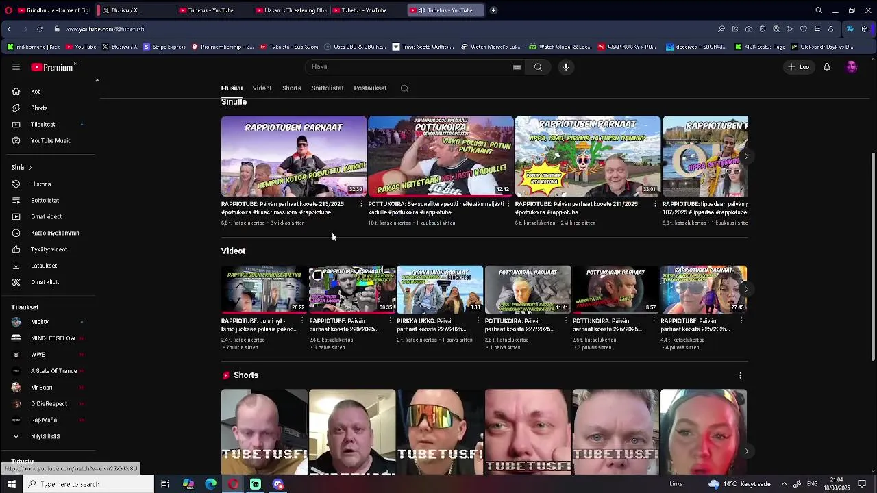The height and width of the screenshot is (493, 877).
Task: Click the browser address bar URL
Action: coord(105,29)
